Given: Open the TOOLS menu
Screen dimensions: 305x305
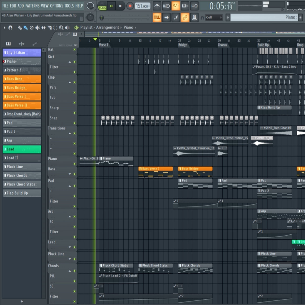Looking at the screenshot, I should tap(70, 6).
